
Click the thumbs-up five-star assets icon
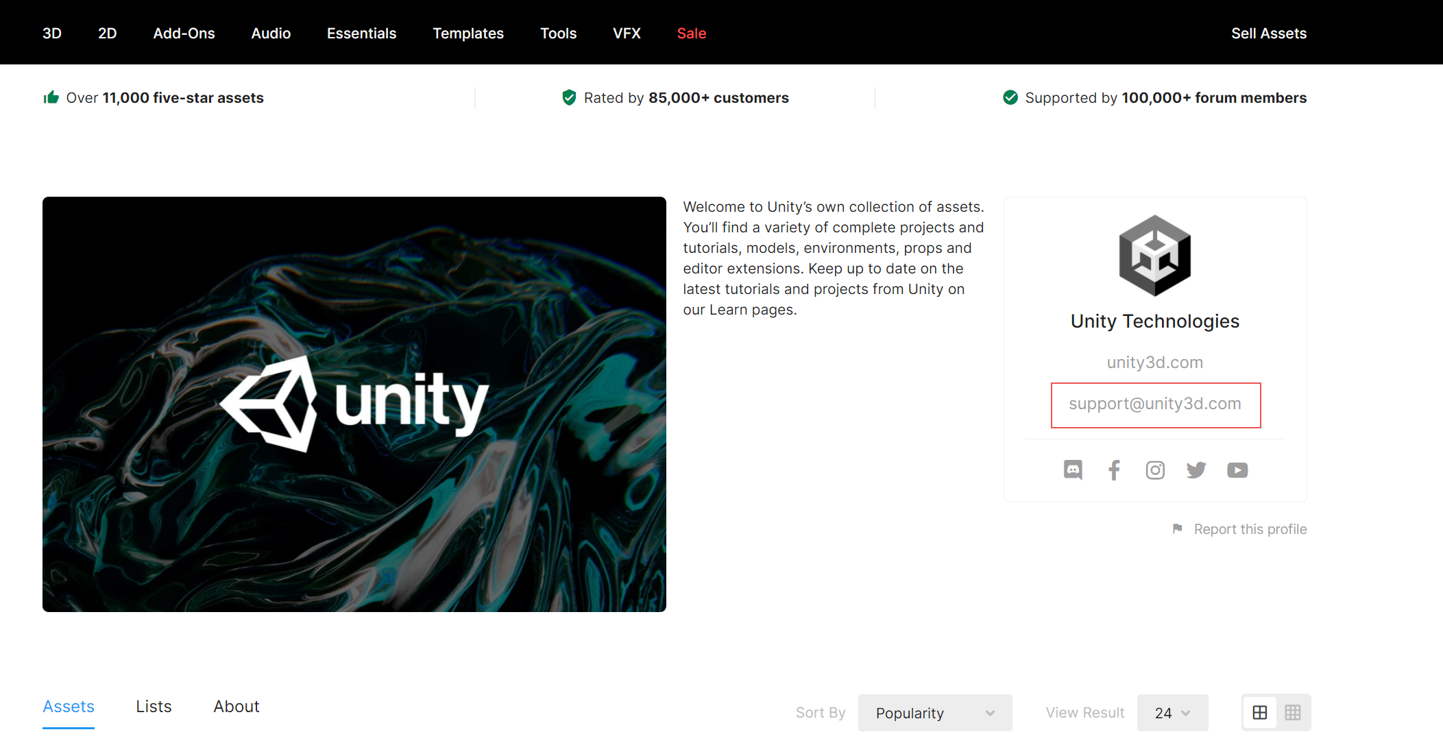pos(51,97)
